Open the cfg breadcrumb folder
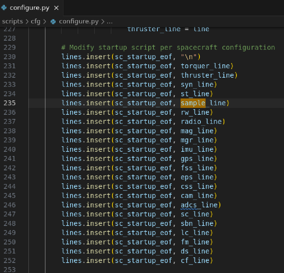Screen dimensions: 284x273 pos(35,21)
